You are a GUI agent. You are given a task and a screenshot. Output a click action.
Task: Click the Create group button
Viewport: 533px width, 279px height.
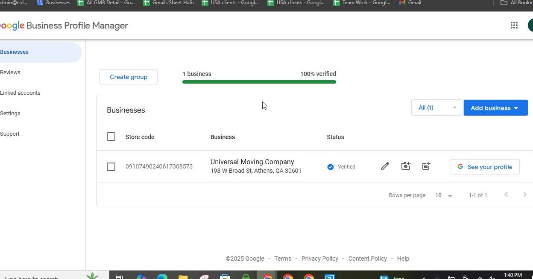point(129,77)
